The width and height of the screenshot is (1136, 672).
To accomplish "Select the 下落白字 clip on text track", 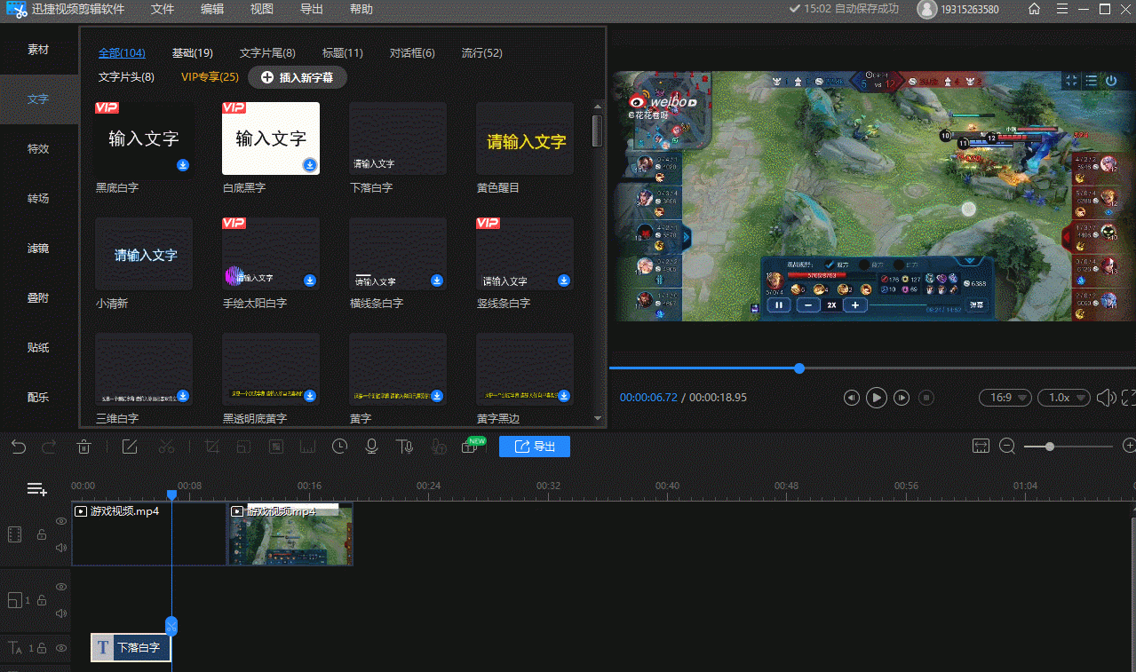I will point(131,648).
